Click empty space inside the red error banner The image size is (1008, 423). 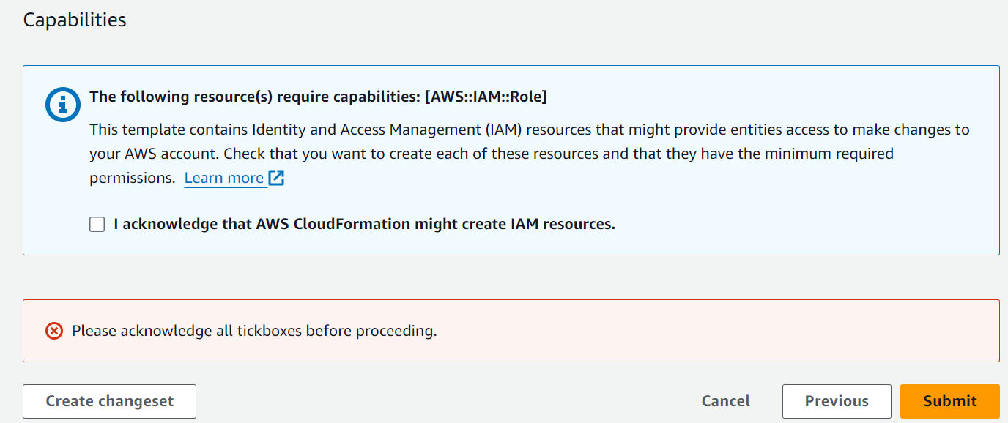tap(696, 331)
